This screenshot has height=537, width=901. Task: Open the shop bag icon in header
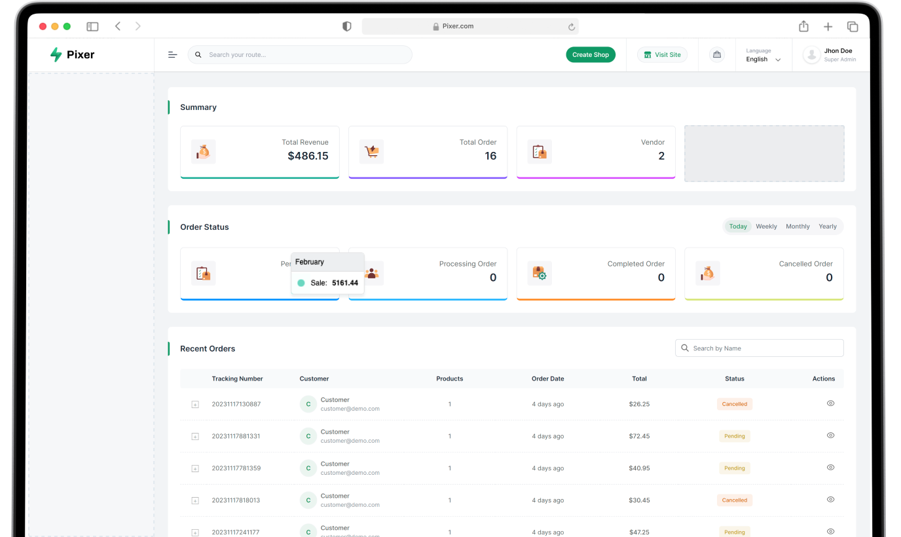(x=717, y=55)
